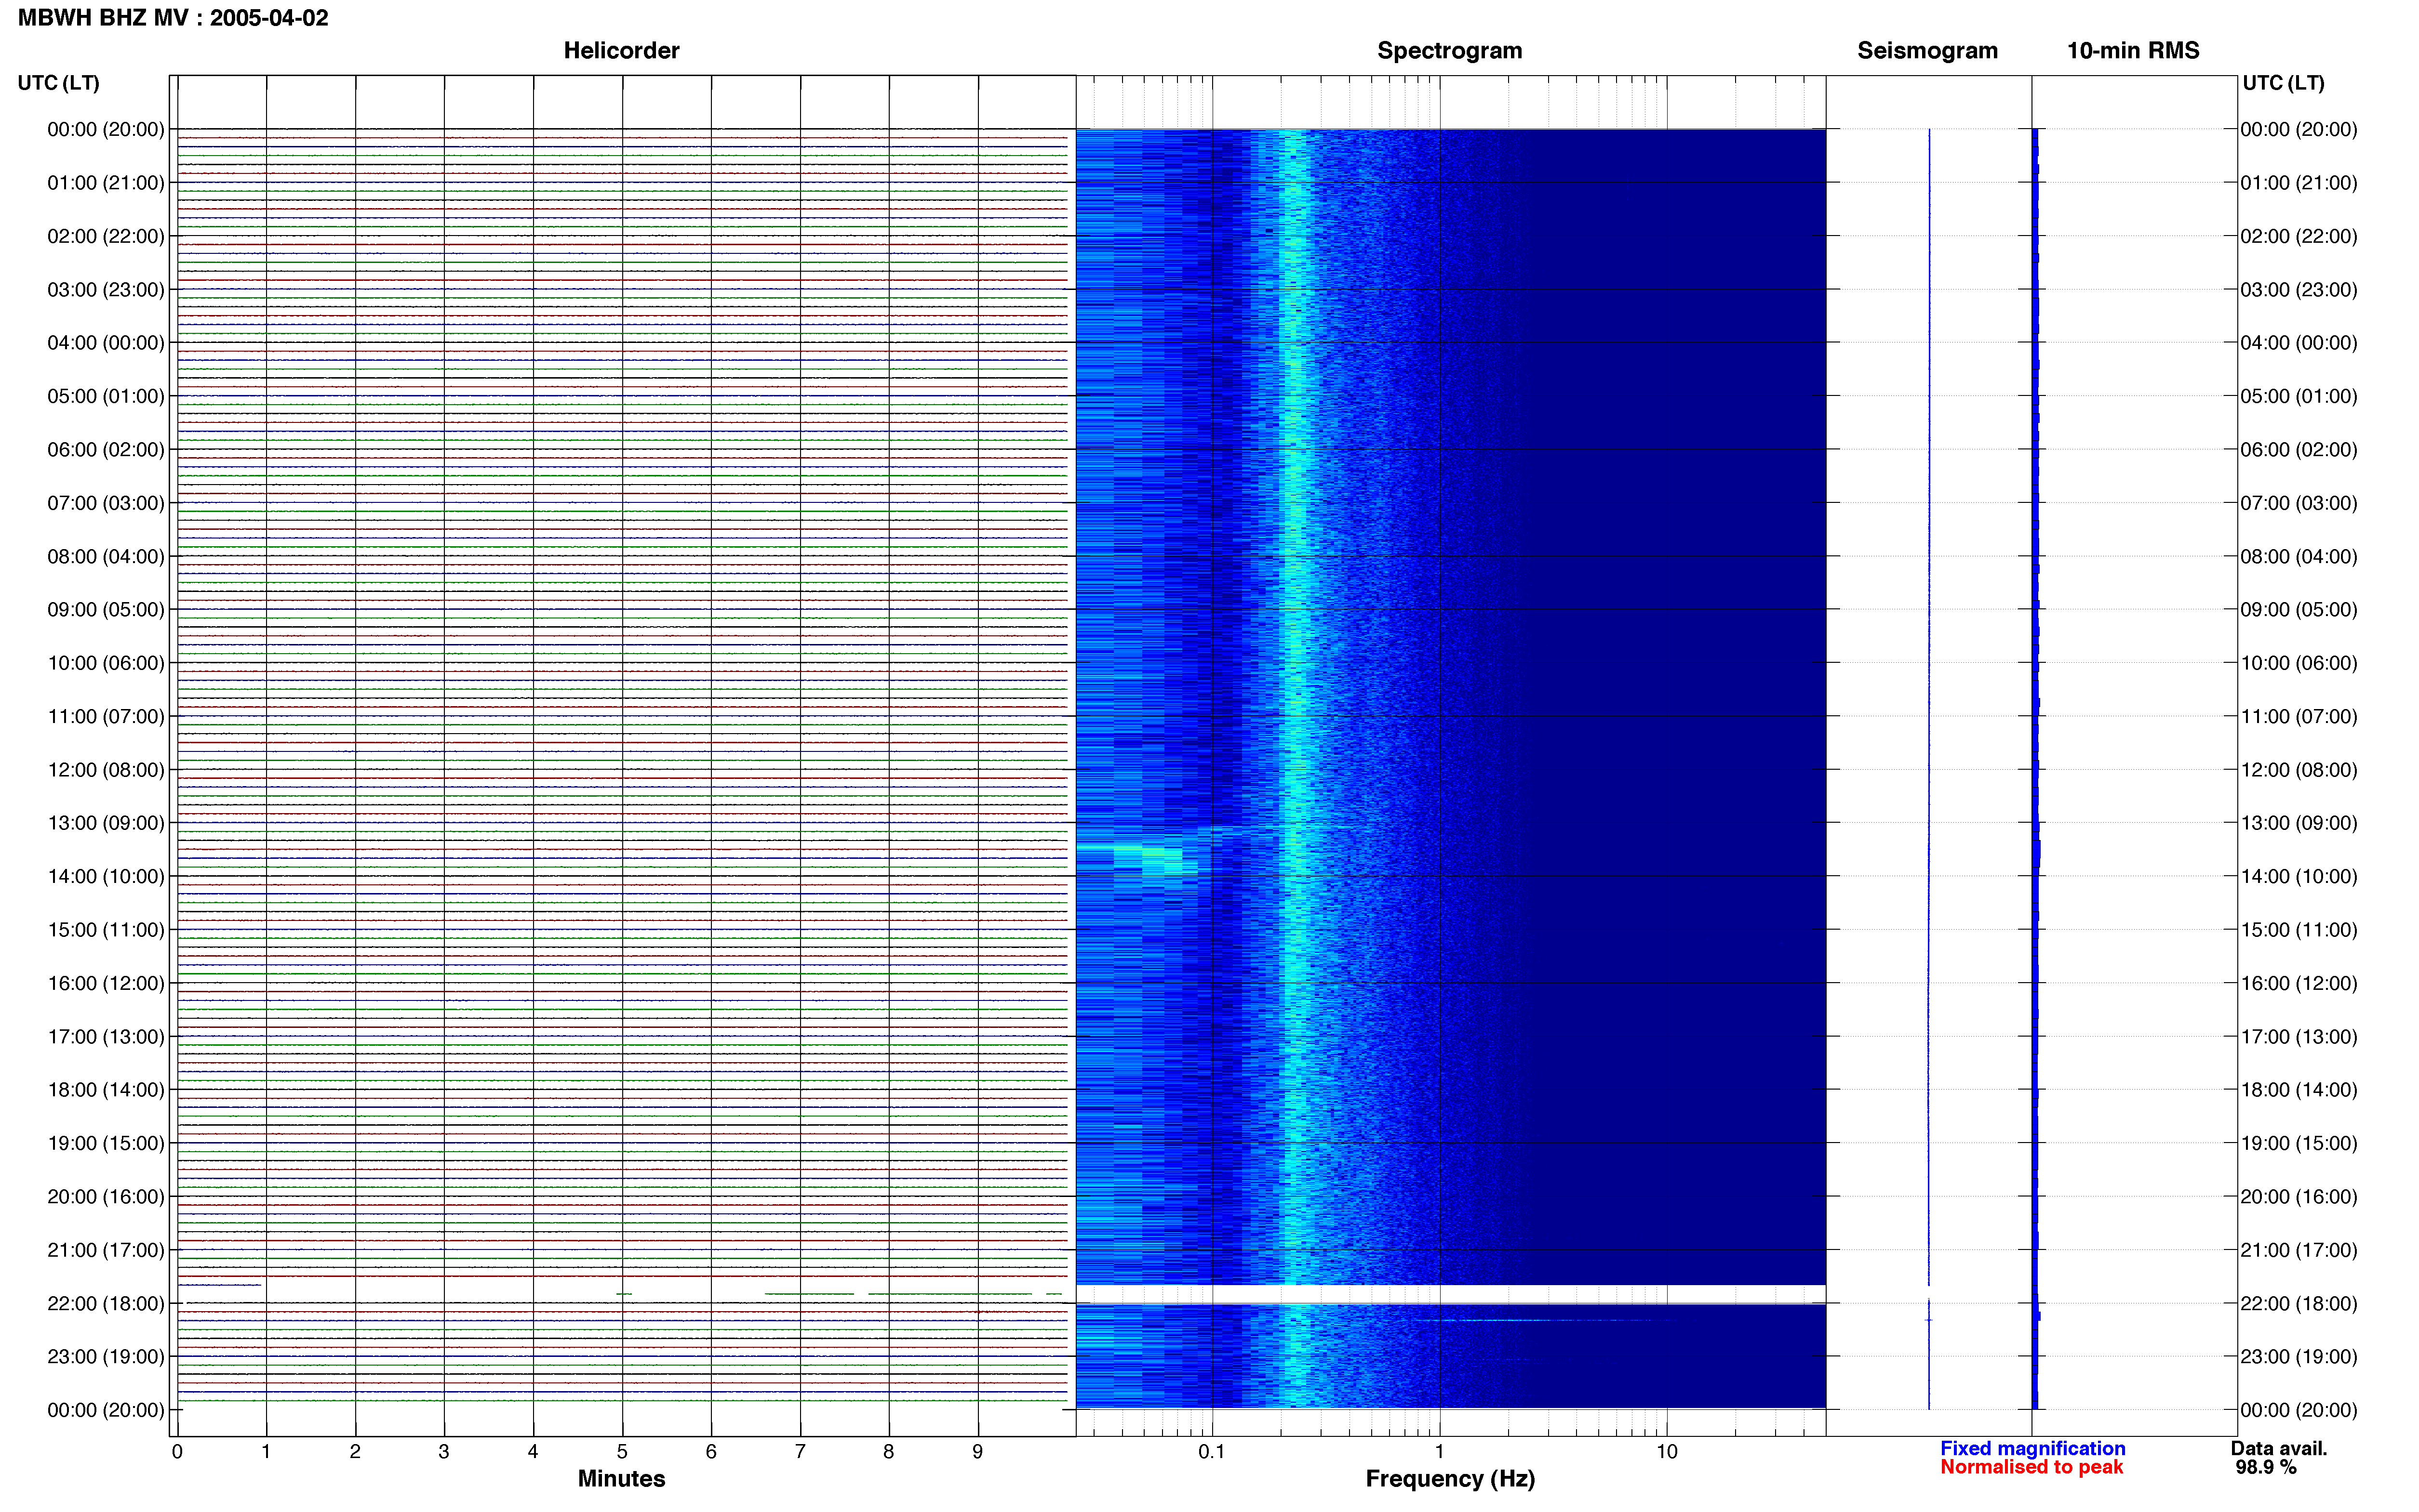Viewport: 2419px width, 1512px height.
Task: Click the RMS-side 19:00 (15:00) time label
Action: click(x=2298, y=1143)
